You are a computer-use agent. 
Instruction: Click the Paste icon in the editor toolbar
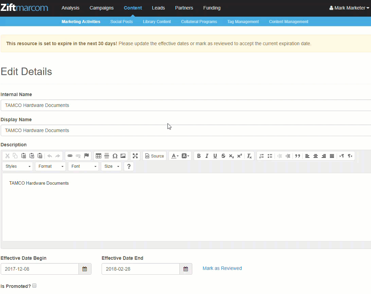tap(23, 156)
